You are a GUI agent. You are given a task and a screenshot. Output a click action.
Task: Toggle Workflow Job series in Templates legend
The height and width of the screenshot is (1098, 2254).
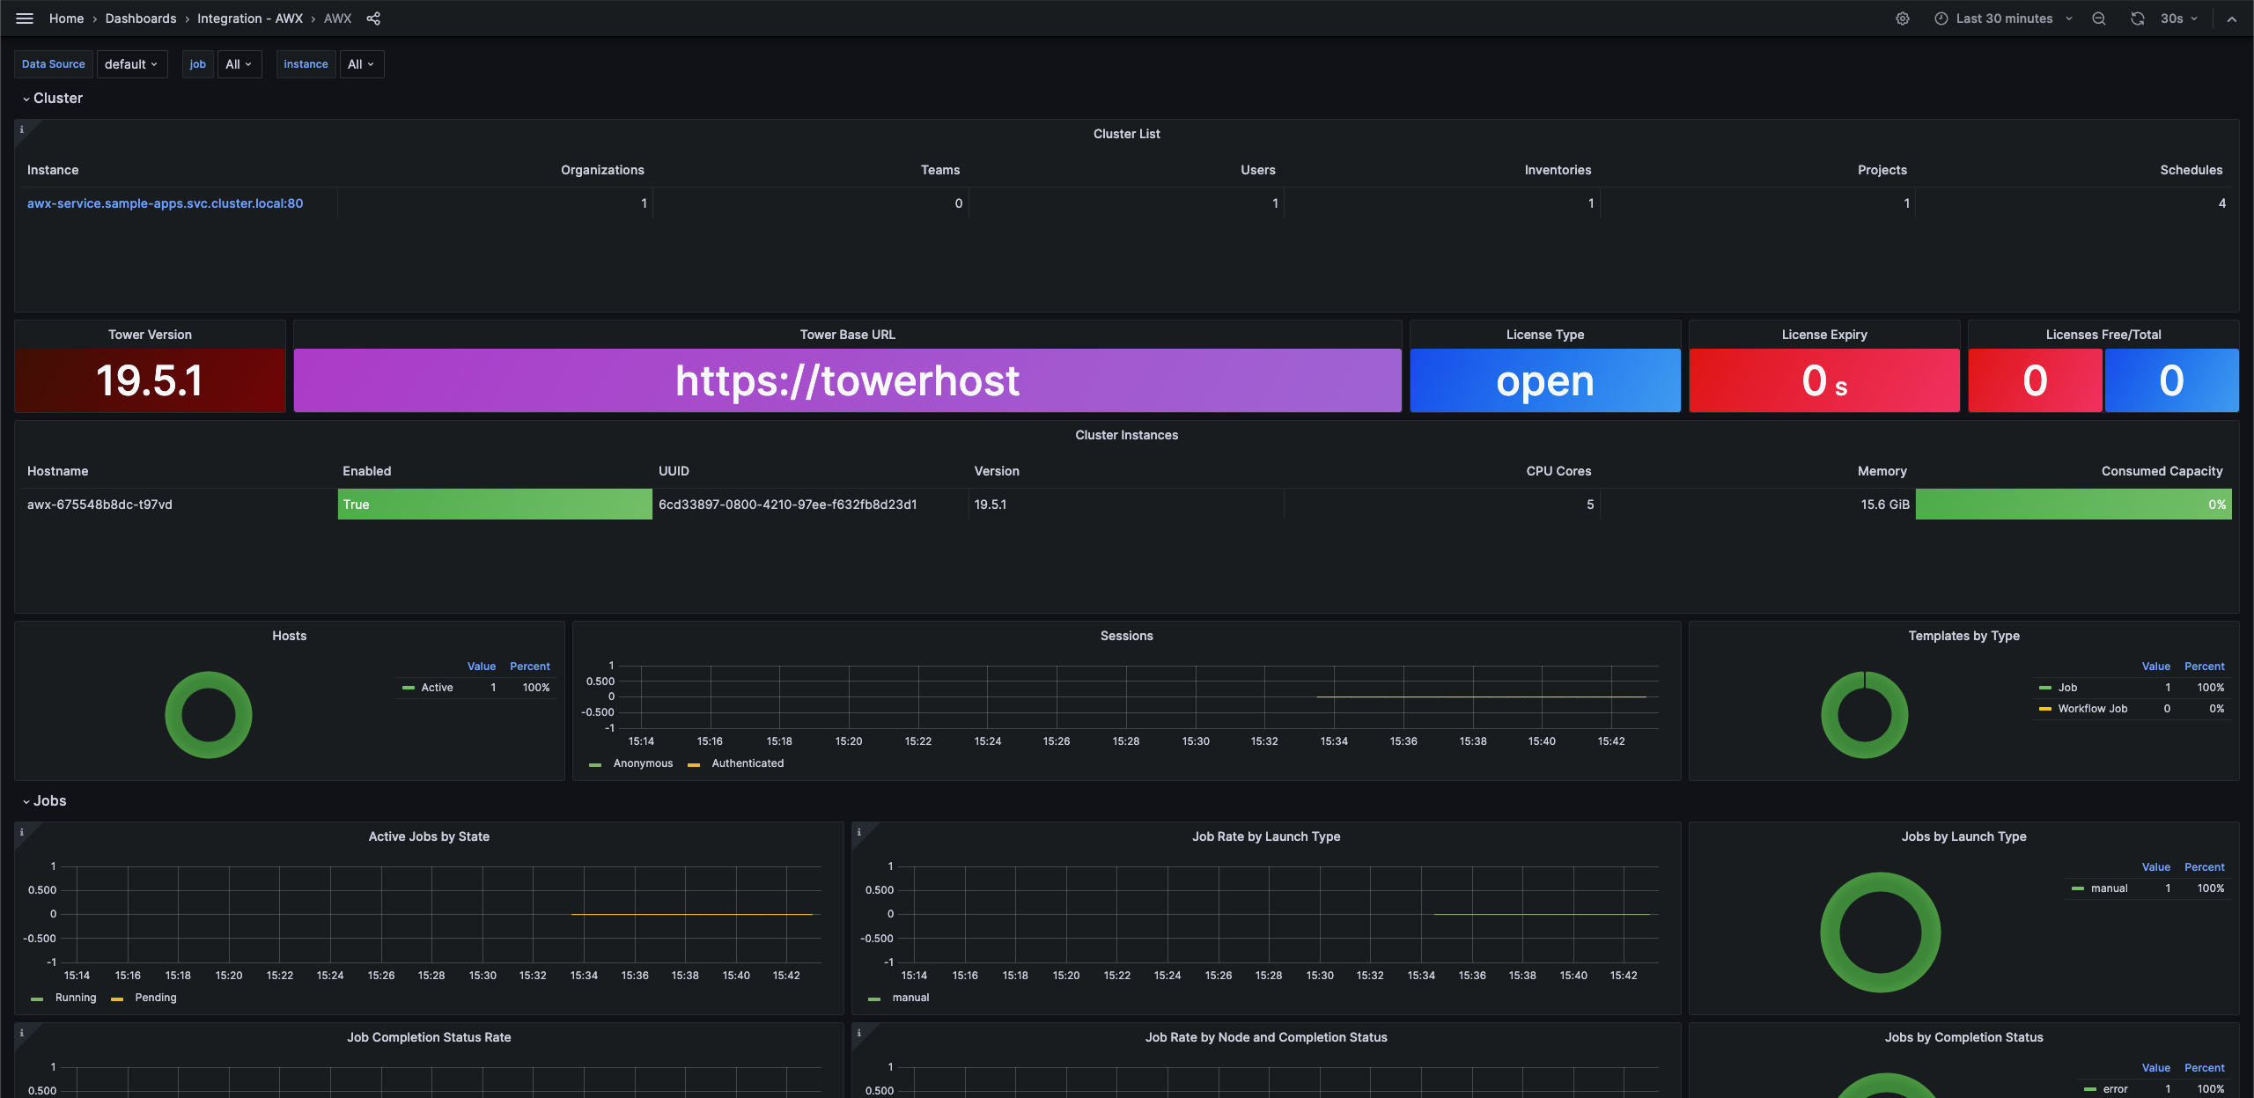click(x=2092, y=709)
